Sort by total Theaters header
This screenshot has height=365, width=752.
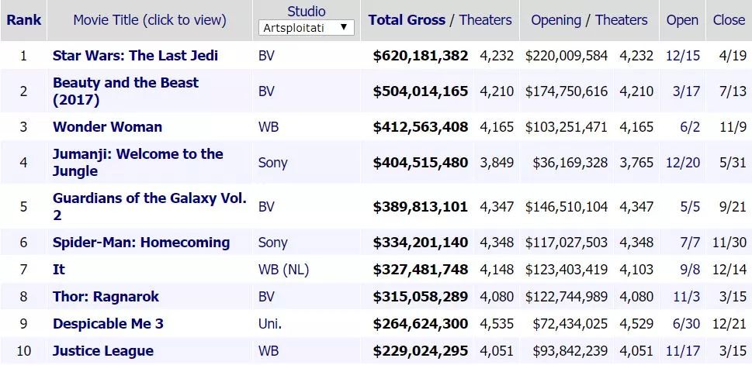point(485,20)
